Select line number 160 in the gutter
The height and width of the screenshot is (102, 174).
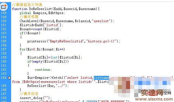tap(4, 62)
